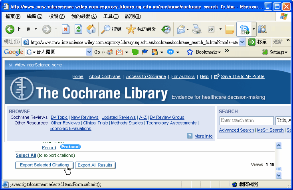Open the About Cochrane link
This screenshot has height=190, width=293.
click(x=105, y=76)
